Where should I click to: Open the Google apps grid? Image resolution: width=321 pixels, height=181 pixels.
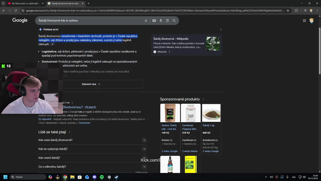[x=304, y=21]
